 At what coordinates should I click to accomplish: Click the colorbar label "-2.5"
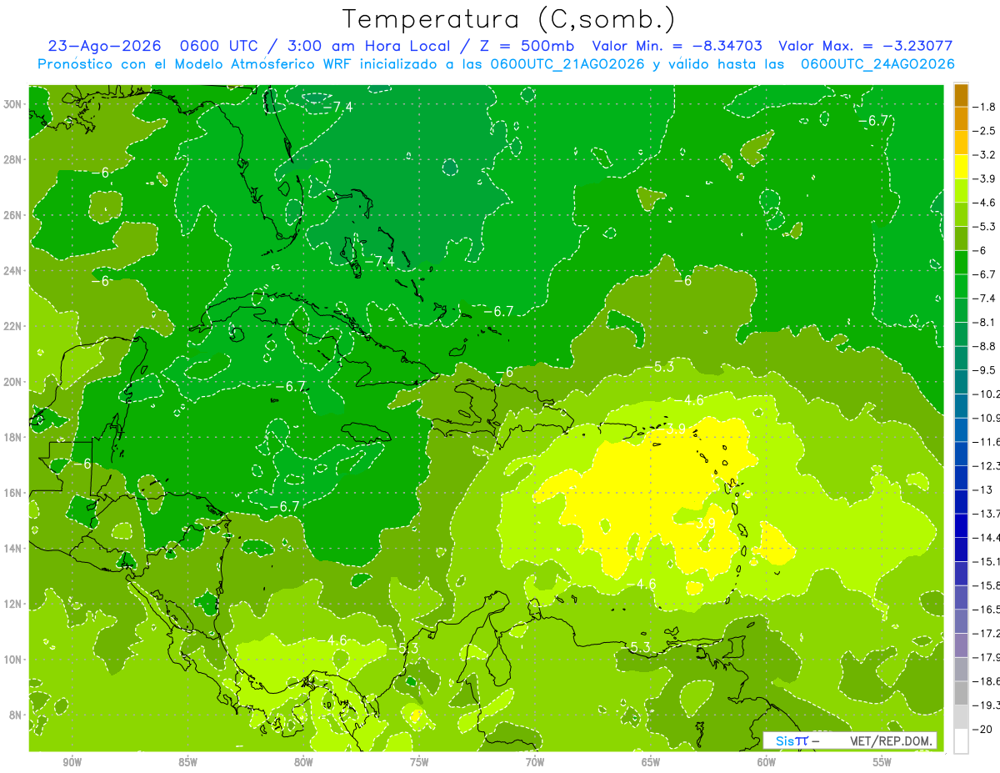pyautogui.click(x=986, y=131)
